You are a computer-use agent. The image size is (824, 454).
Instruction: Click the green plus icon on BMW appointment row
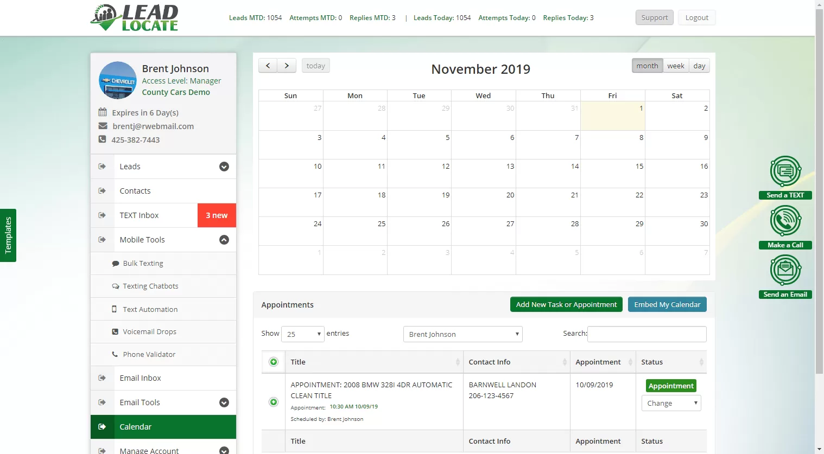coord(274,402)
